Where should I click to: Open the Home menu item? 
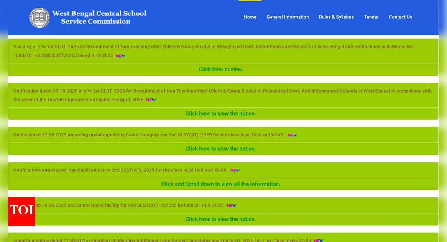(x=250, y=17)
